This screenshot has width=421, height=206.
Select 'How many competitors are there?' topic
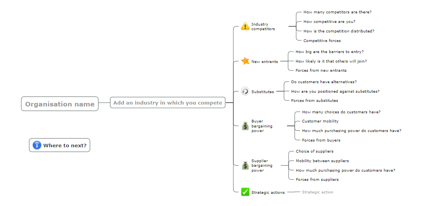[338, 12]
